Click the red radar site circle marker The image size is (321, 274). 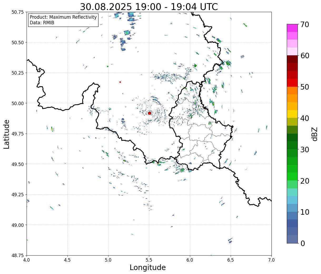coord(150,113)
